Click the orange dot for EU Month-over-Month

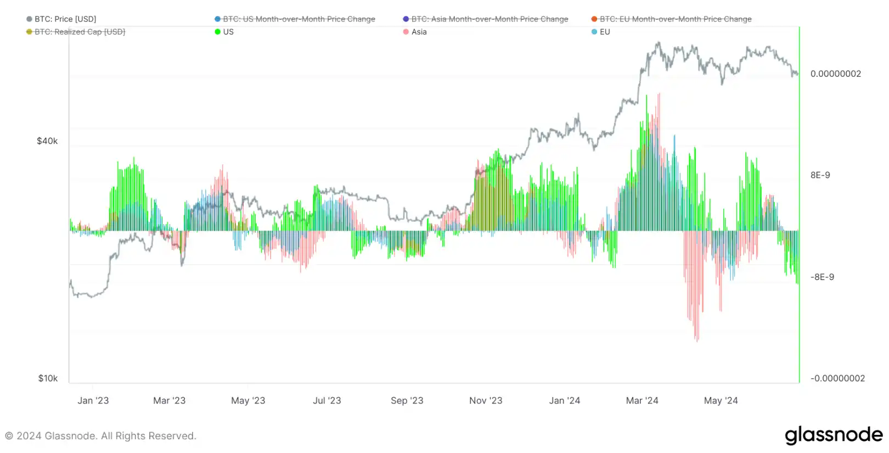[594, 19]
